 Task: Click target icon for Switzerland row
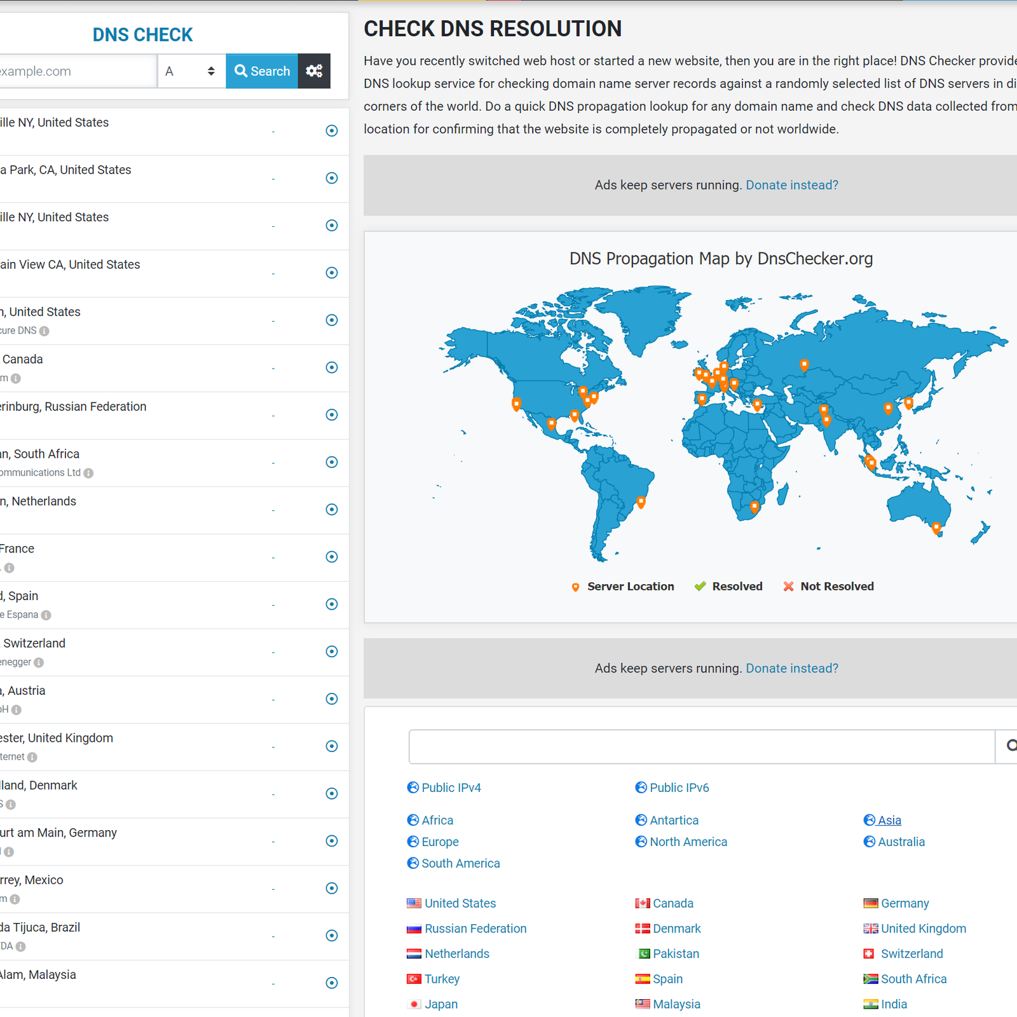coord(332,652)
